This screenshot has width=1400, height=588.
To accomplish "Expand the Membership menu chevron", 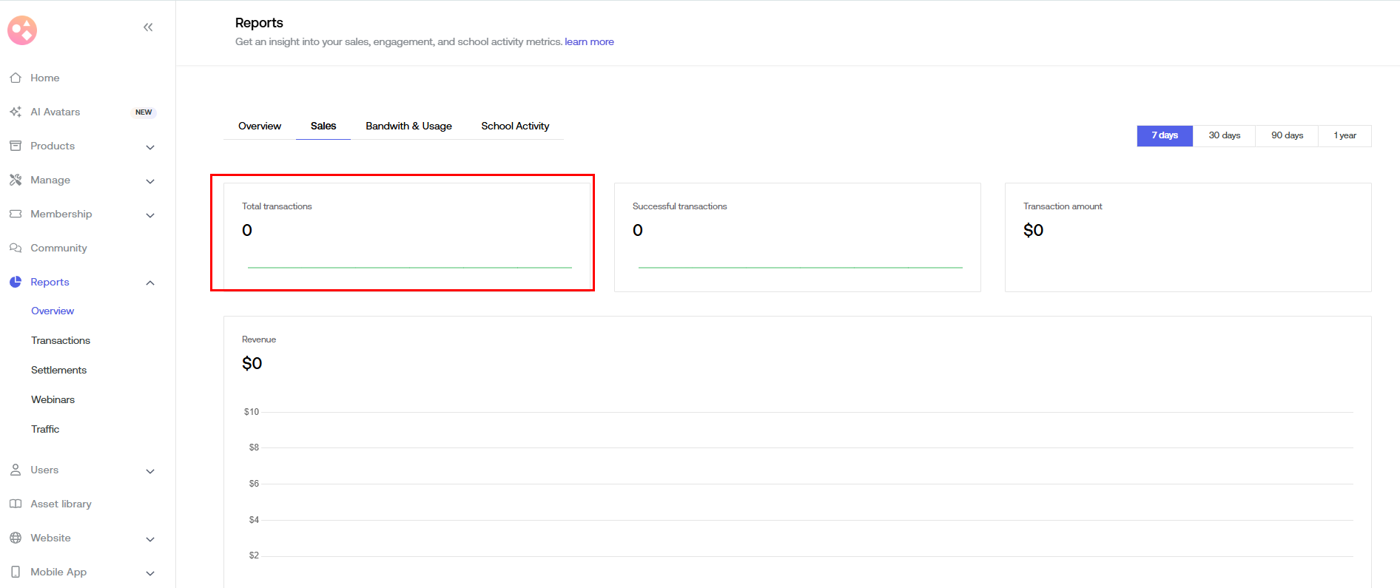I will tap(150, 215).
